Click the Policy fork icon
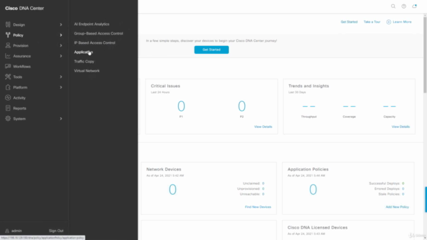The width and height of the screenshot is (427, 240). point(8,35)
